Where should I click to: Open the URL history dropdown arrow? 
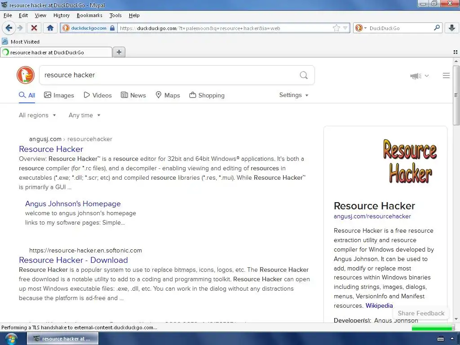tap(345, 28)
